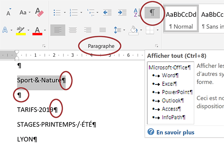Open the Change Case (Aa) button

pyautogui.click(x=23, y=12)
